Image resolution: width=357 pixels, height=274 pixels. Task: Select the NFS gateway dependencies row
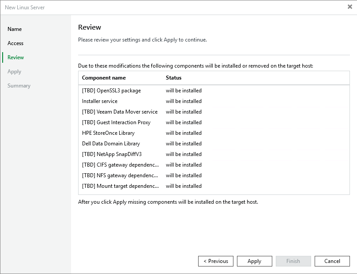click(x=120, y=175)
